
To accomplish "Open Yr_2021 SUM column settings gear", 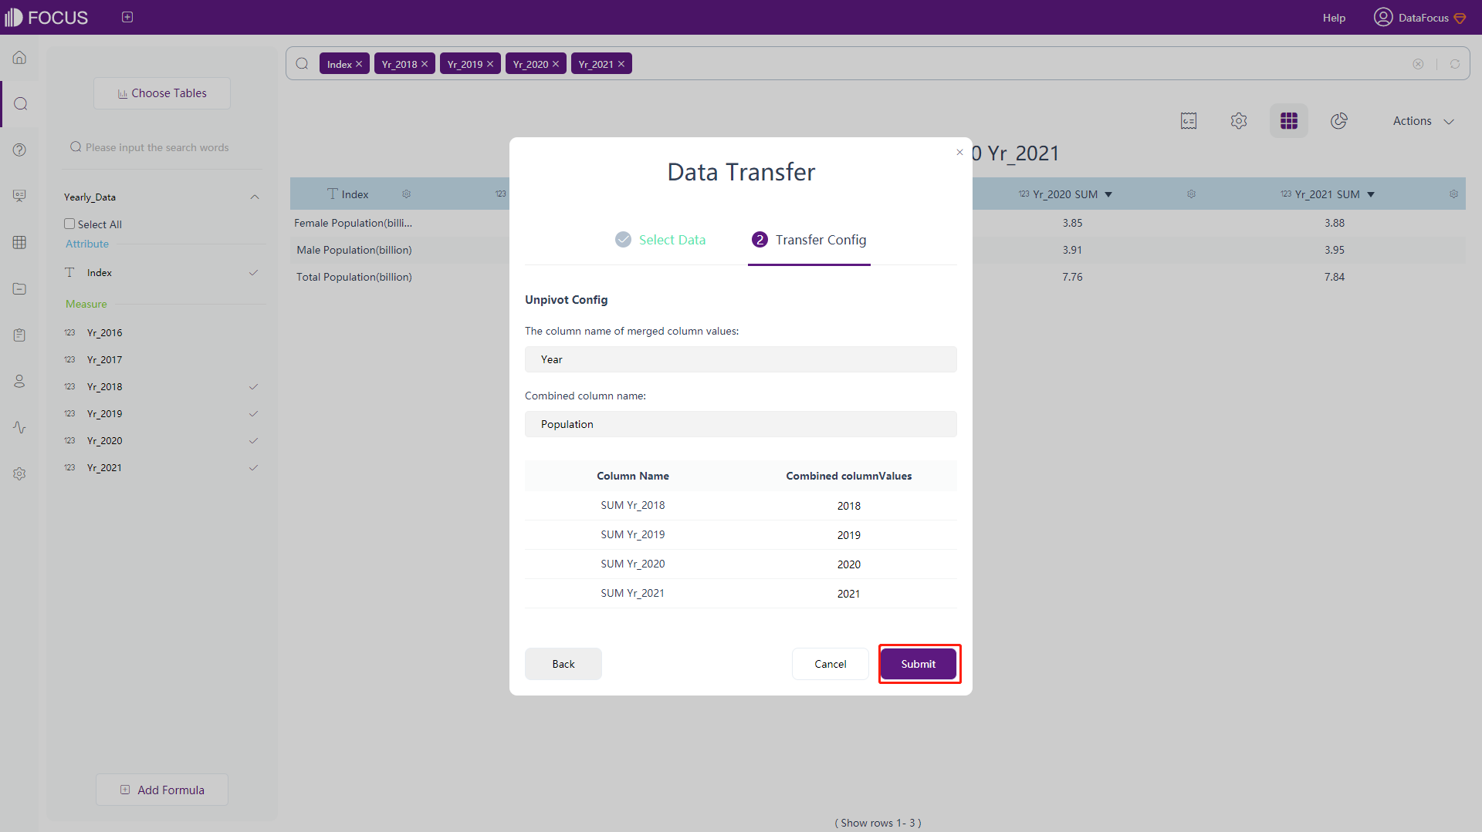I will (x=1454, y=194).
